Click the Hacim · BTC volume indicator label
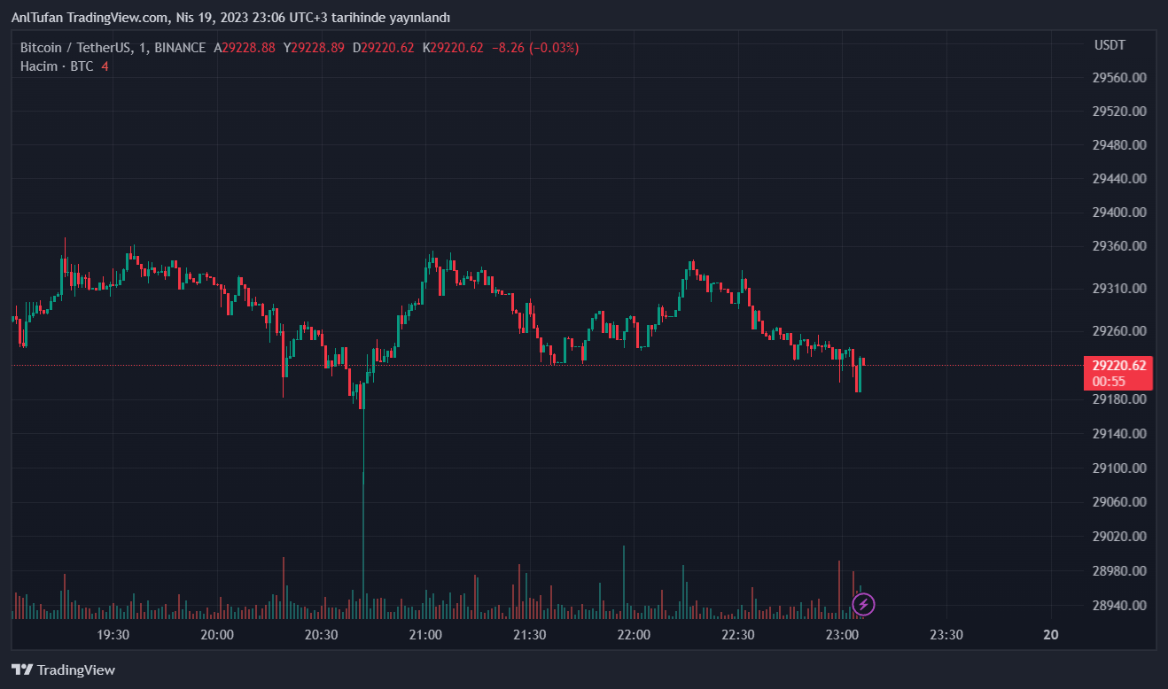 coord(57,66)
